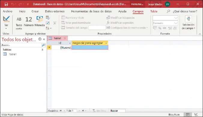Save the database with the floppy icon
Image resolution: width=203 pixels, height=117 pixels.
click(6, 4)
